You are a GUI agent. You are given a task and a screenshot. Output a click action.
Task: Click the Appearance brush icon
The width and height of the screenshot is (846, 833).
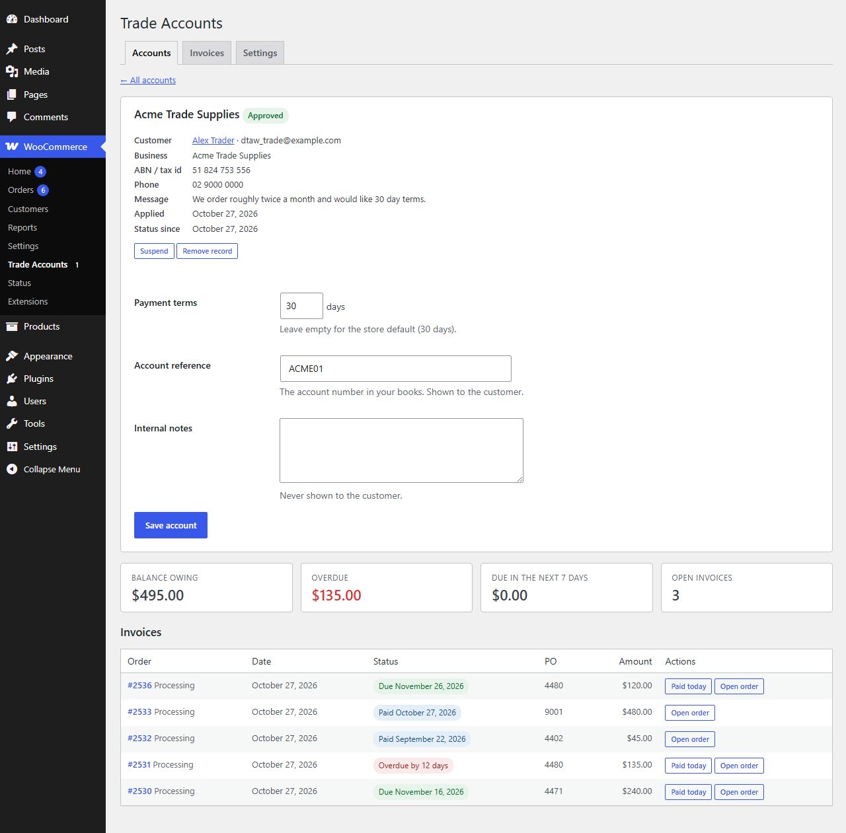tap(12, 356)
